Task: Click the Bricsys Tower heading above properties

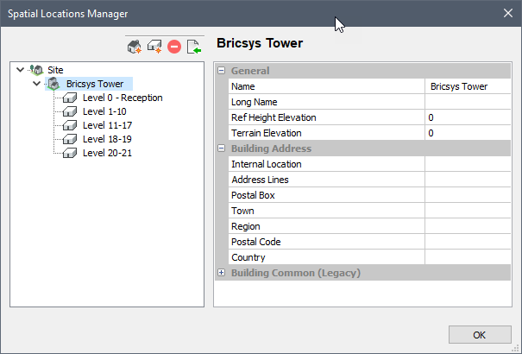Action: click(260, 43)
